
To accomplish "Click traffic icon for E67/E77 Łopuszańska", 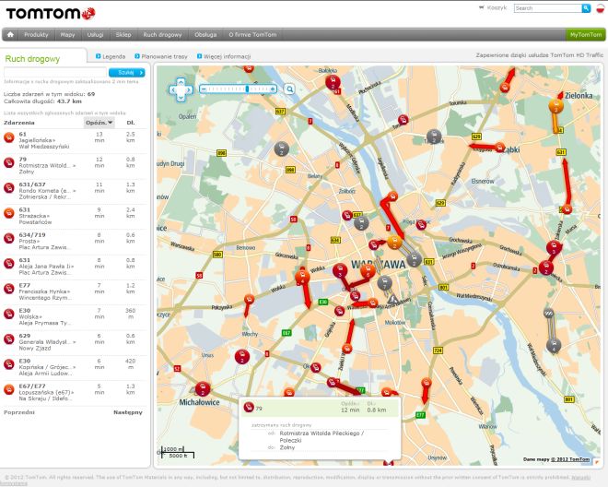I will pos(9,389).
